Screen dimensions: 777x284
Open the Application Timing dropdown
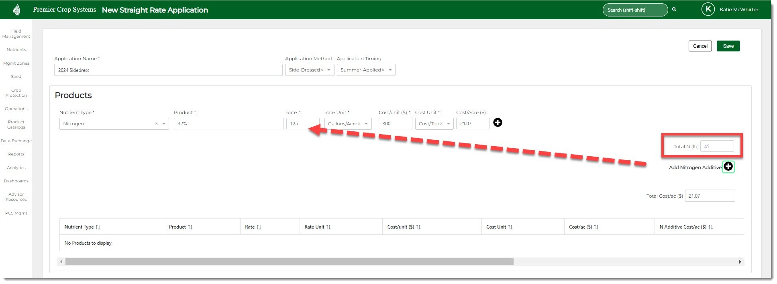[390, 70]
